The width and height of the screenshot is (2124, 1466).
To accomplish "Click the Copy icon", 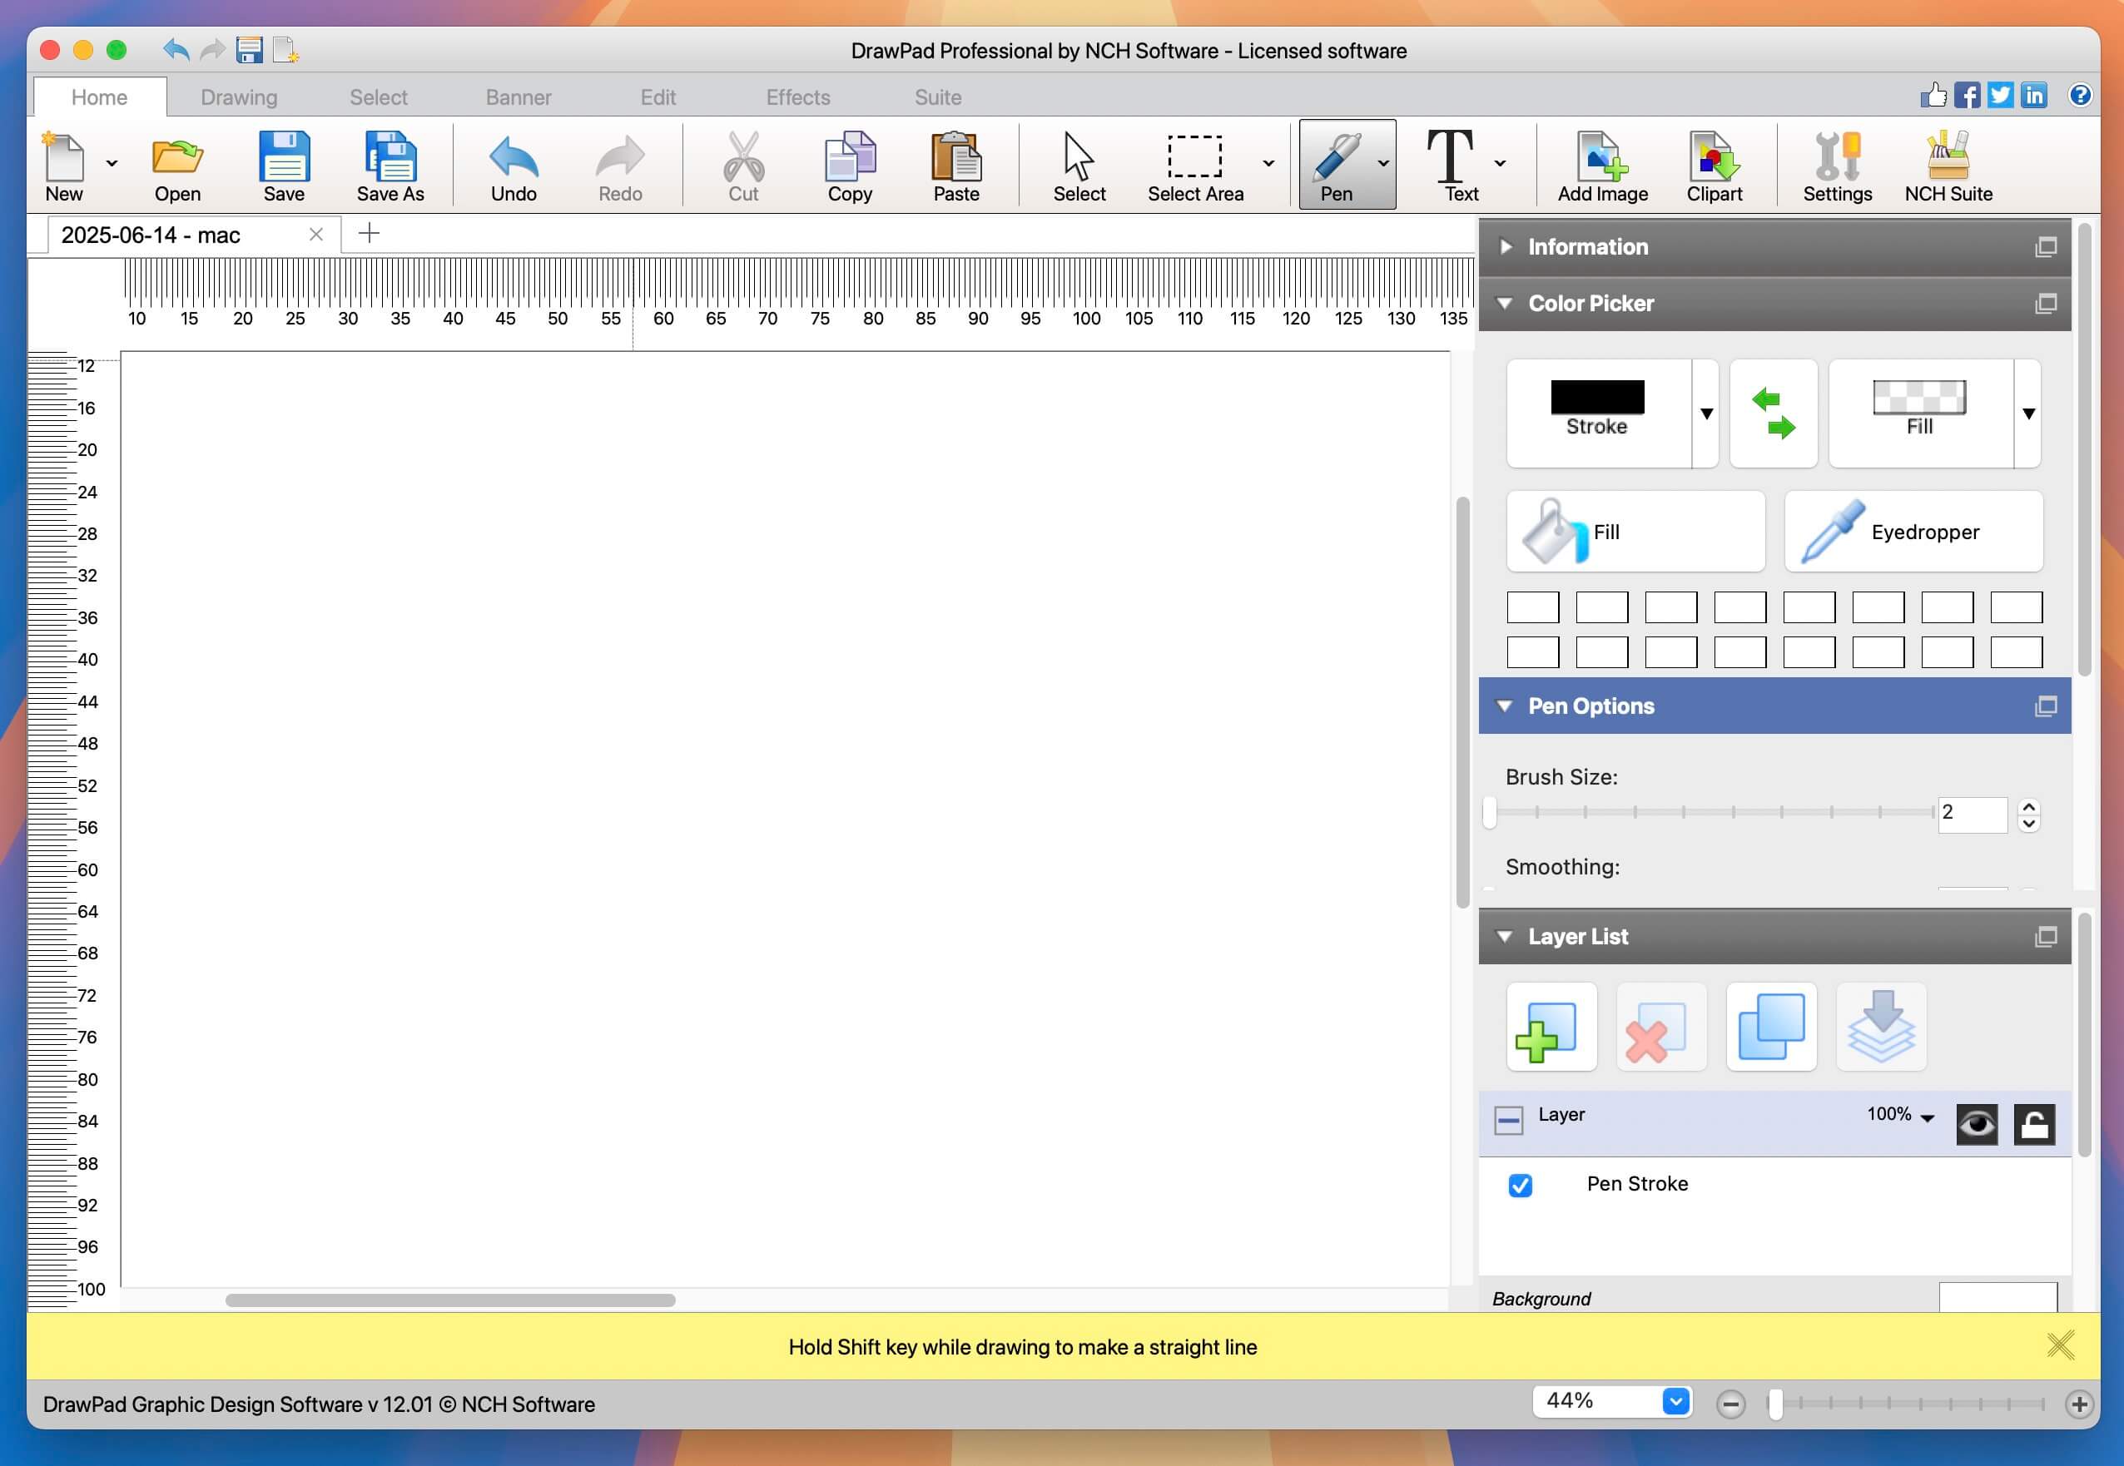I will point(850,166).
